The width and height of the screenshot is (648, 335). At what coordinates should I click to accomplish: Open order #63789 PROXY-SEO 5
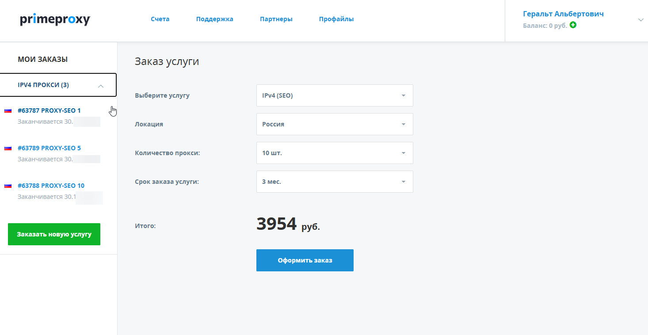pos(49,148)
